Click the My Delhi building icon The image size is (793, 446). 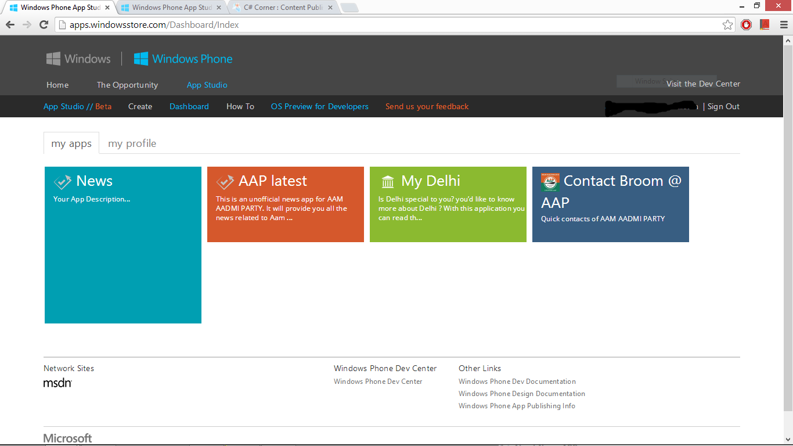point(388,182)
